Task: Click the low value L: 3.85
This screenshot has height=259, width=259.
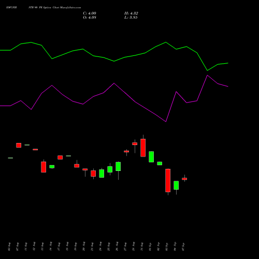Action: click(131, 18)
